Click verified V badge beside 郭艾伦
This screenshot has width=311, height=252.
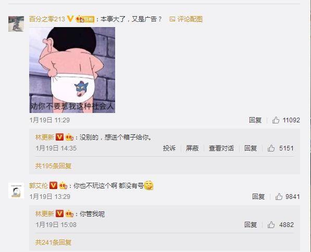(x=53, y=185)
